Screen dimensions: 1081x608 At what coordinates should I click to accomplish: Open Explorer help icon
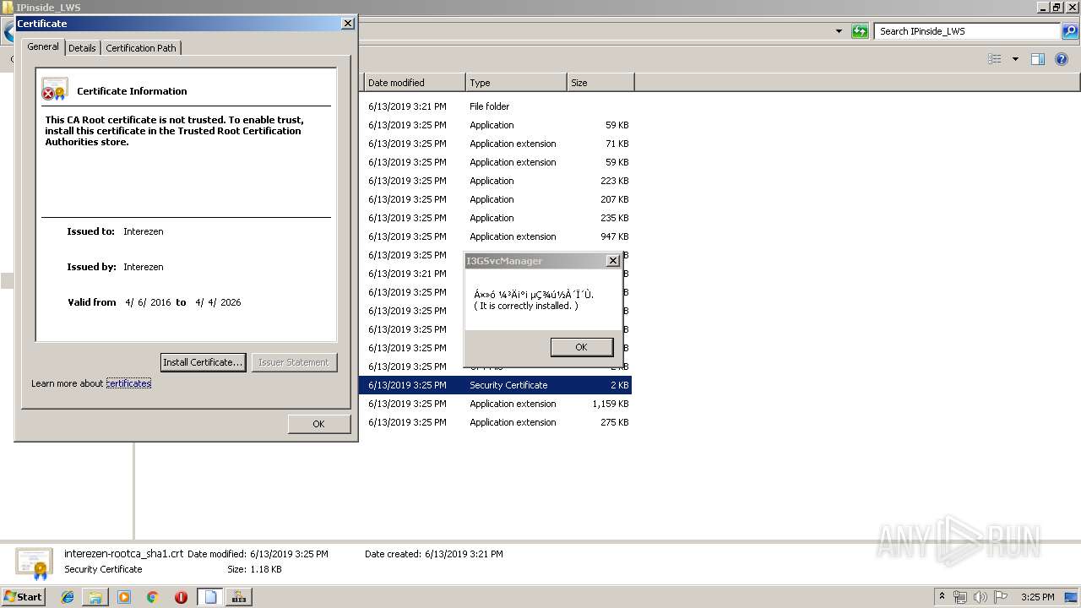pos(1062,59)
